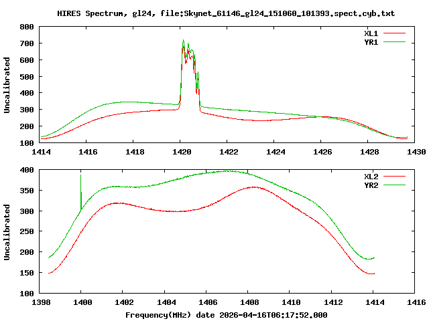This screenshot has height=321, width=429.
Task: Click the red XL2 legend line sample
Action: tap(394, 177)
